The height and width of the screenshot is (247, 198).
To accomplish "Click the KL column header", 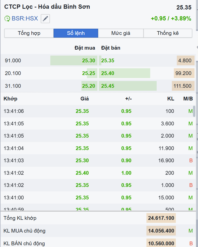I will point(171,99).
